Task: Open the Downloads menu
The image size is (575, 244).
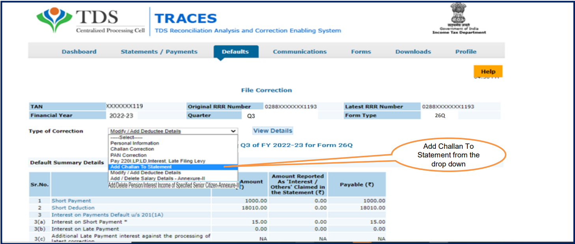Action: click(x=413, y=52)
